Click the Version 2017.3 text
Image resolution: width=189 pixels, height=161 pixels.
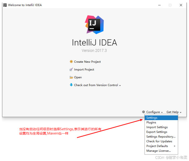[94, 51]
